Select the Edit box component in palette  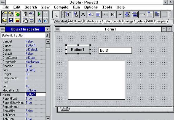point(90,14)
